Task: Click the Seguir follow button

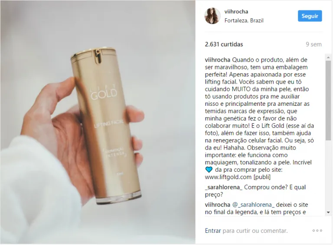Action: point(310,16)
